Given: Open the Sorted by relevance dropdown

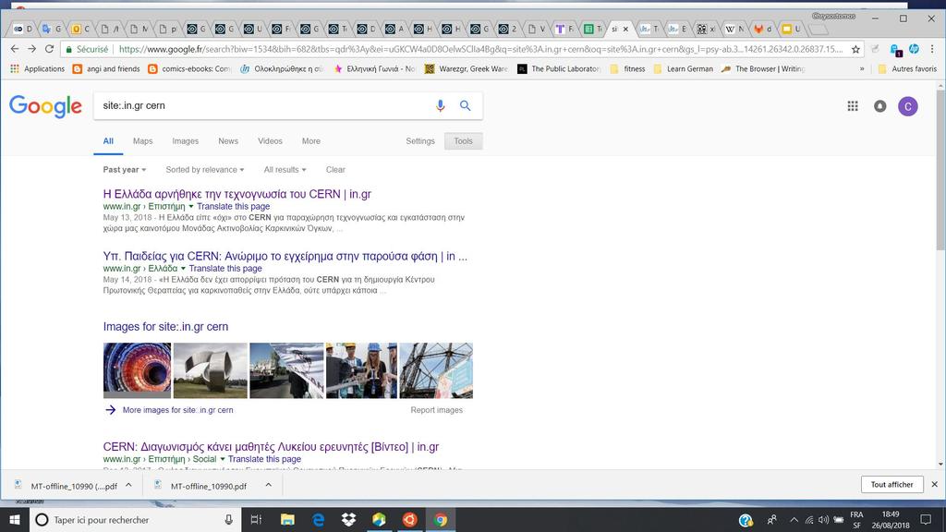Looking at the screenshot, I should click(204, 170).
